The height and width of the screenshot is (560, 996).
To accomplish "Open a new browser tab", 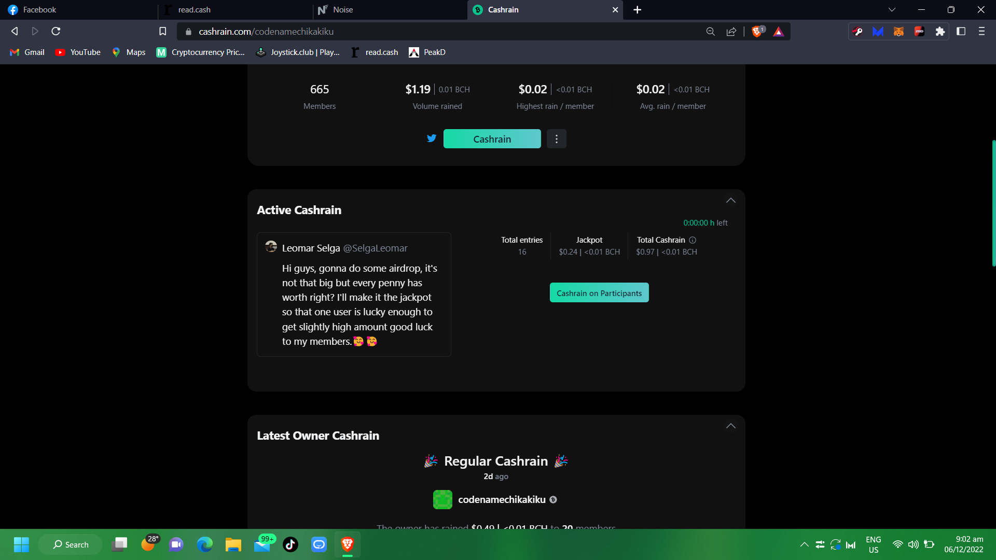I will pos(638,10).
